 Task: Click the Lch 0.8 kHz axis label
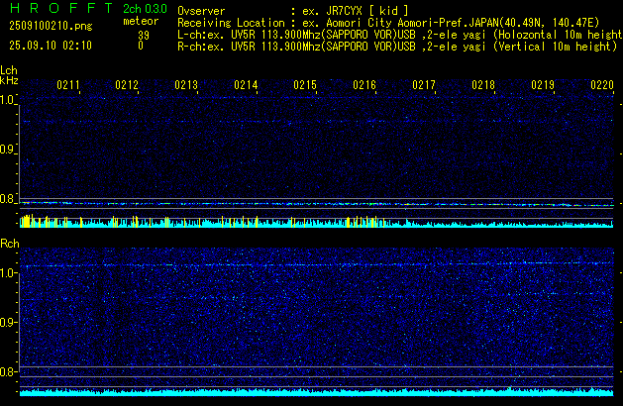7,199
